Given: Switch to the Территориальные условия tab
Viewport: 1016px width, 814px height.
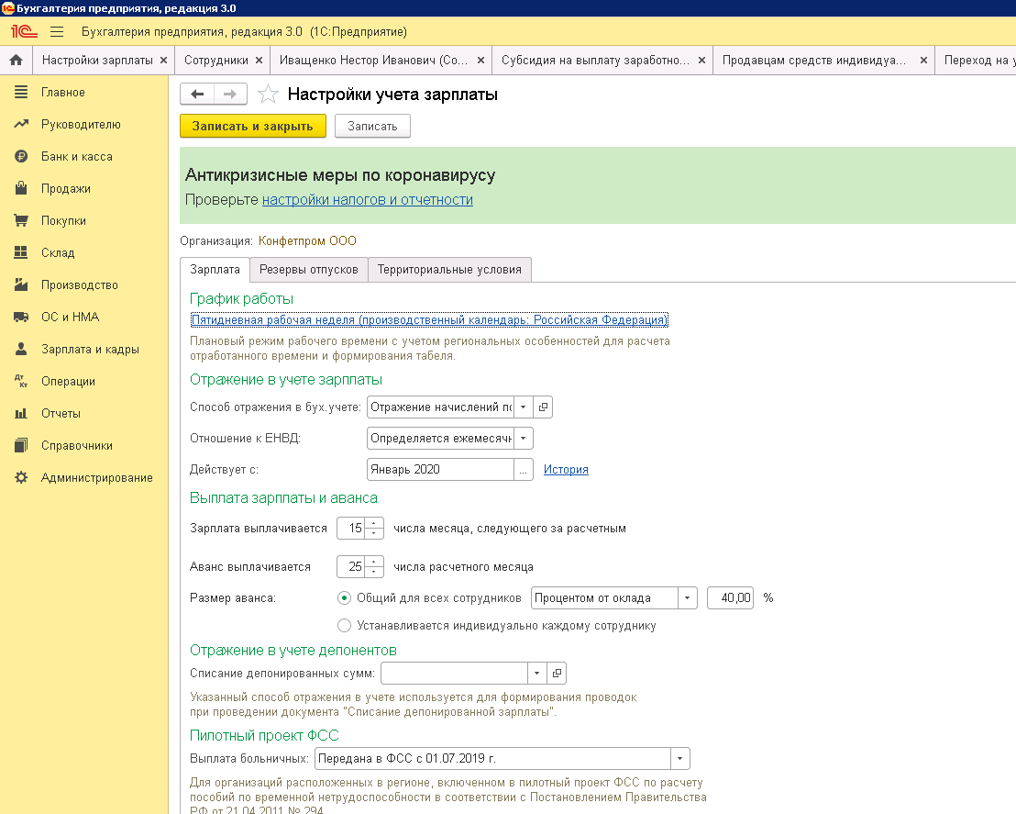Looking at the screenshot, I should click(449, 269).
